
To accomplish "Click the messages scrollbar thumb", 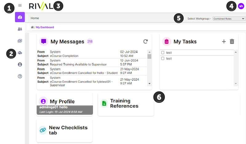I will [149, 56].
